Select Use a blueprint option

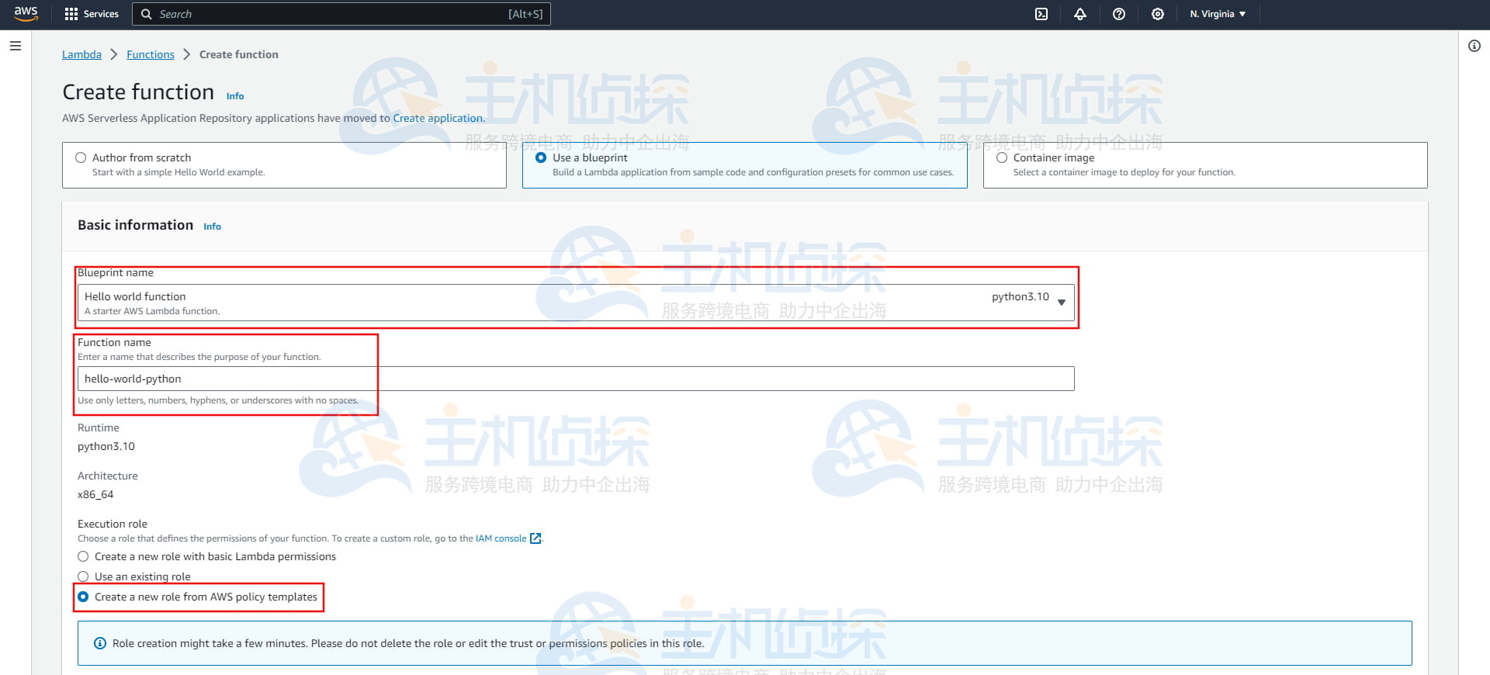(541, 157)
